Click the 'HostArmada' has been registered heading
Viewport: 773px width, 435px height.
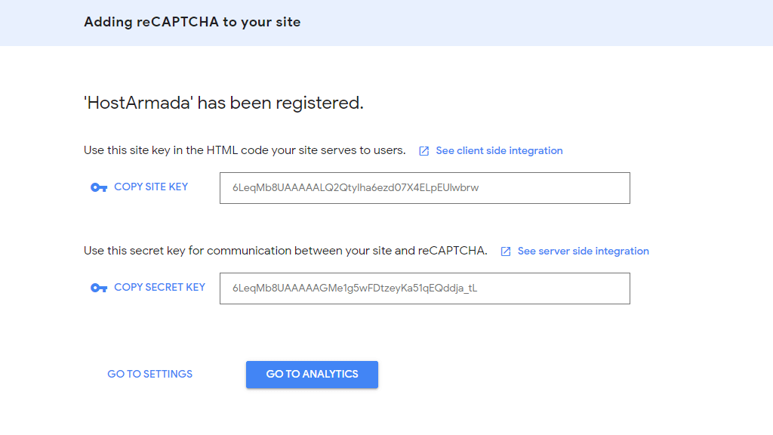click(223, 103)
